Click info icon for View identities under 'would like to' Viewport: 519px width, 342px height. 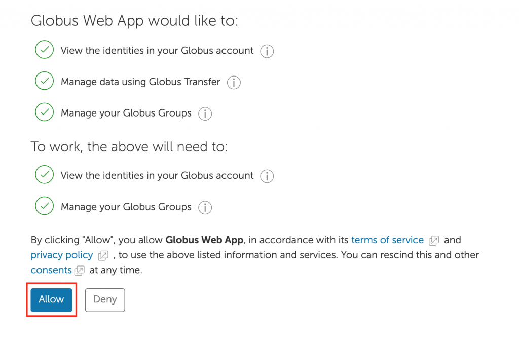267,51
